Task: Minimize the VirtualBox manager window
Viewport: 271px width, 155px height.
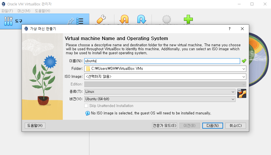Action: click(239, 4)
